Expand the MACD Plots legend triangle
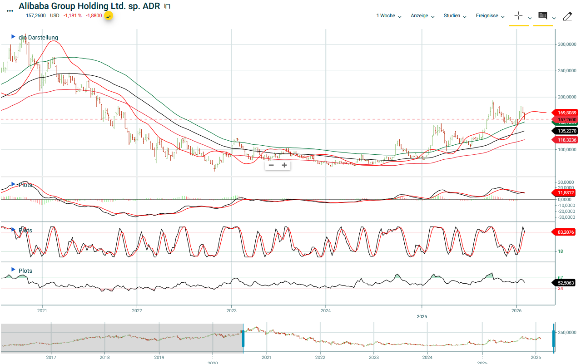Screen dimensions: 581x364 [x=13, y=184]
